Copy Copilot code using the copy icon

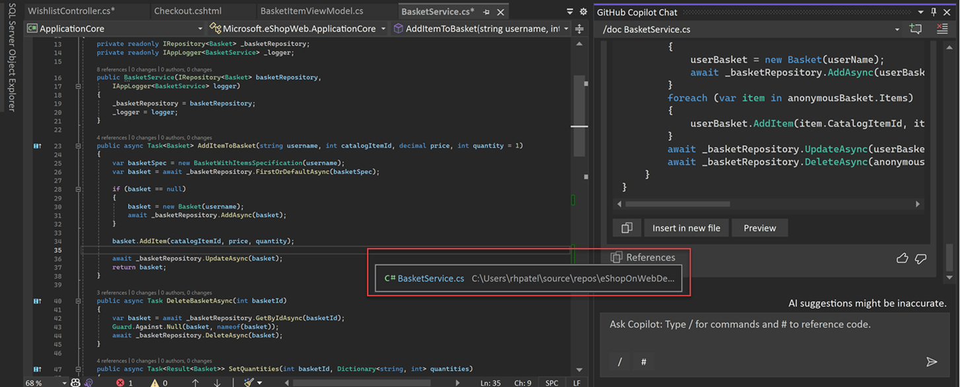point(627,227)
